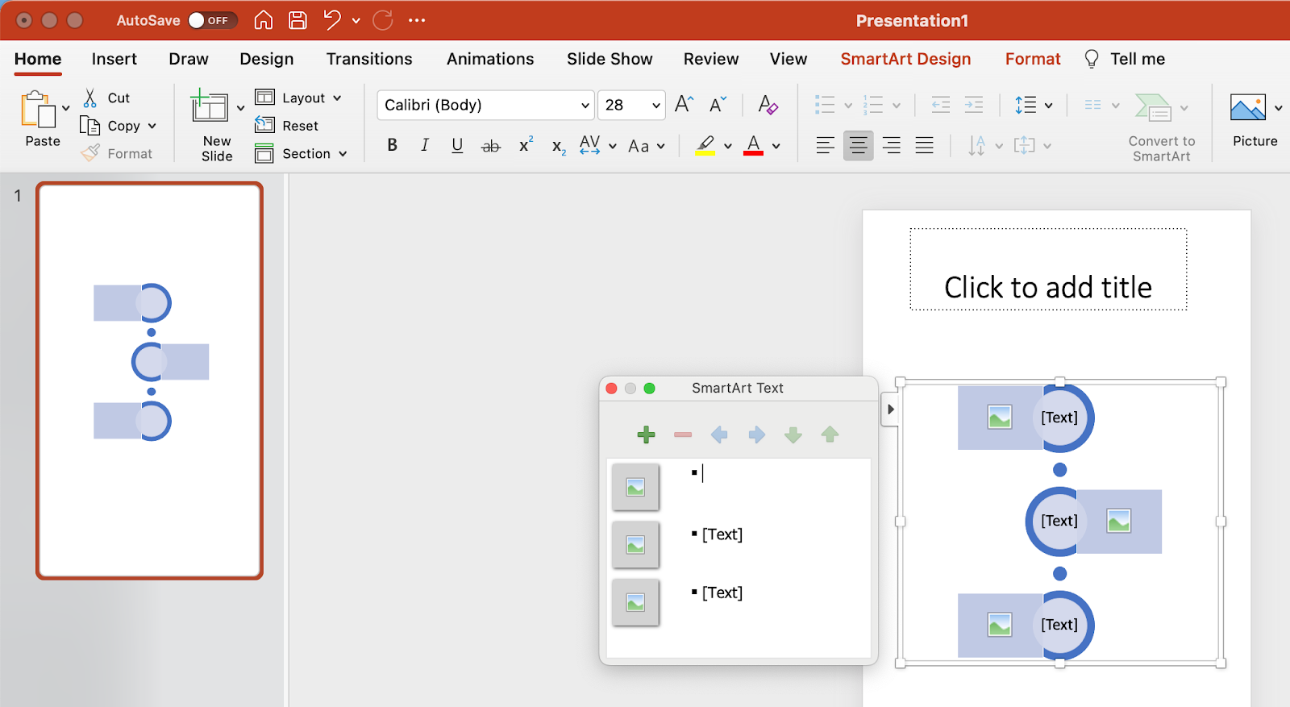
Task: Decrease font size with small A icon
Action: [x=718, y=104]
